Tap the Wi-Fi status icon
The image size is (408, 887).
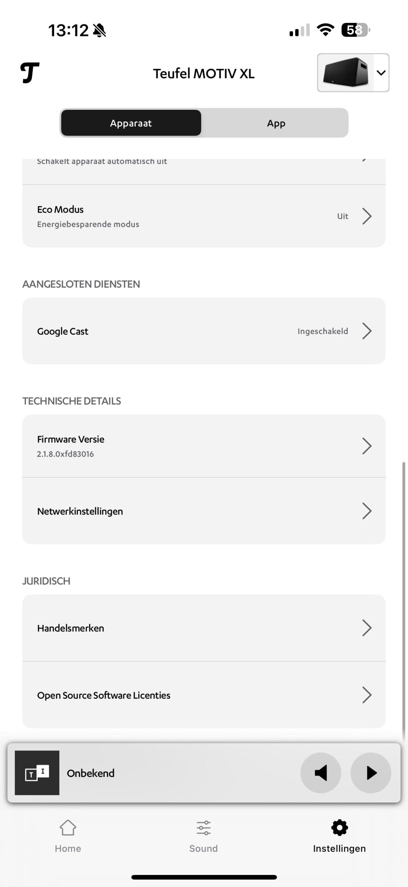point(326,30)
